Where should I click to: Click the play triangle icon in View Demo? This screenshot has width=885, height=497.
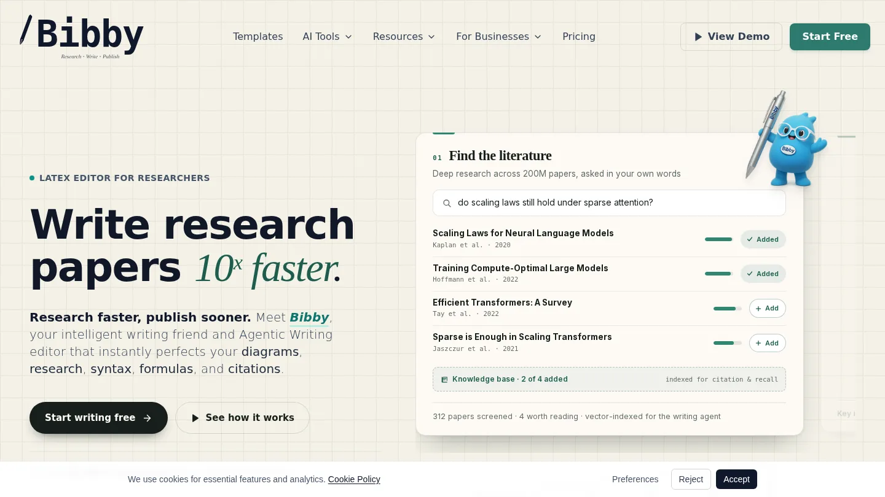698,37
